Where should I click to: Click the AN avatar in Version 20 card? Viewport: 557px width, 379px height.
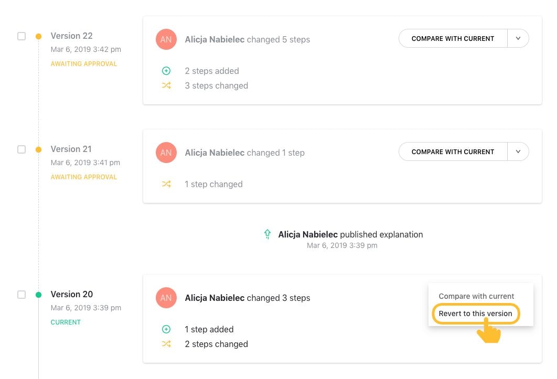[166, 298]
